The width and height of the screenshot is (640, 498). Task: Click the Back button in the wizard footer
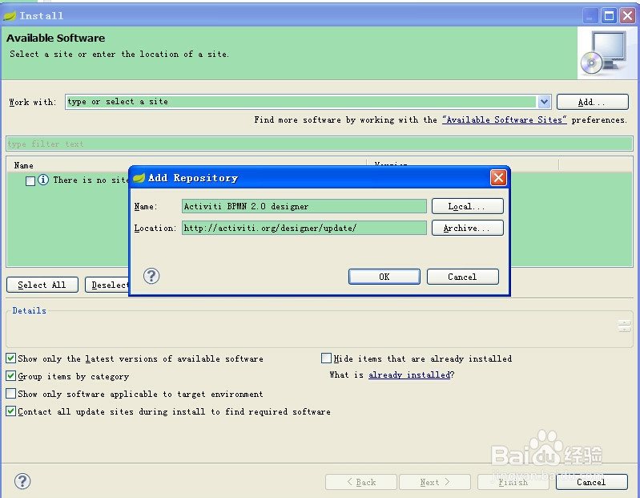coord(361,482)
